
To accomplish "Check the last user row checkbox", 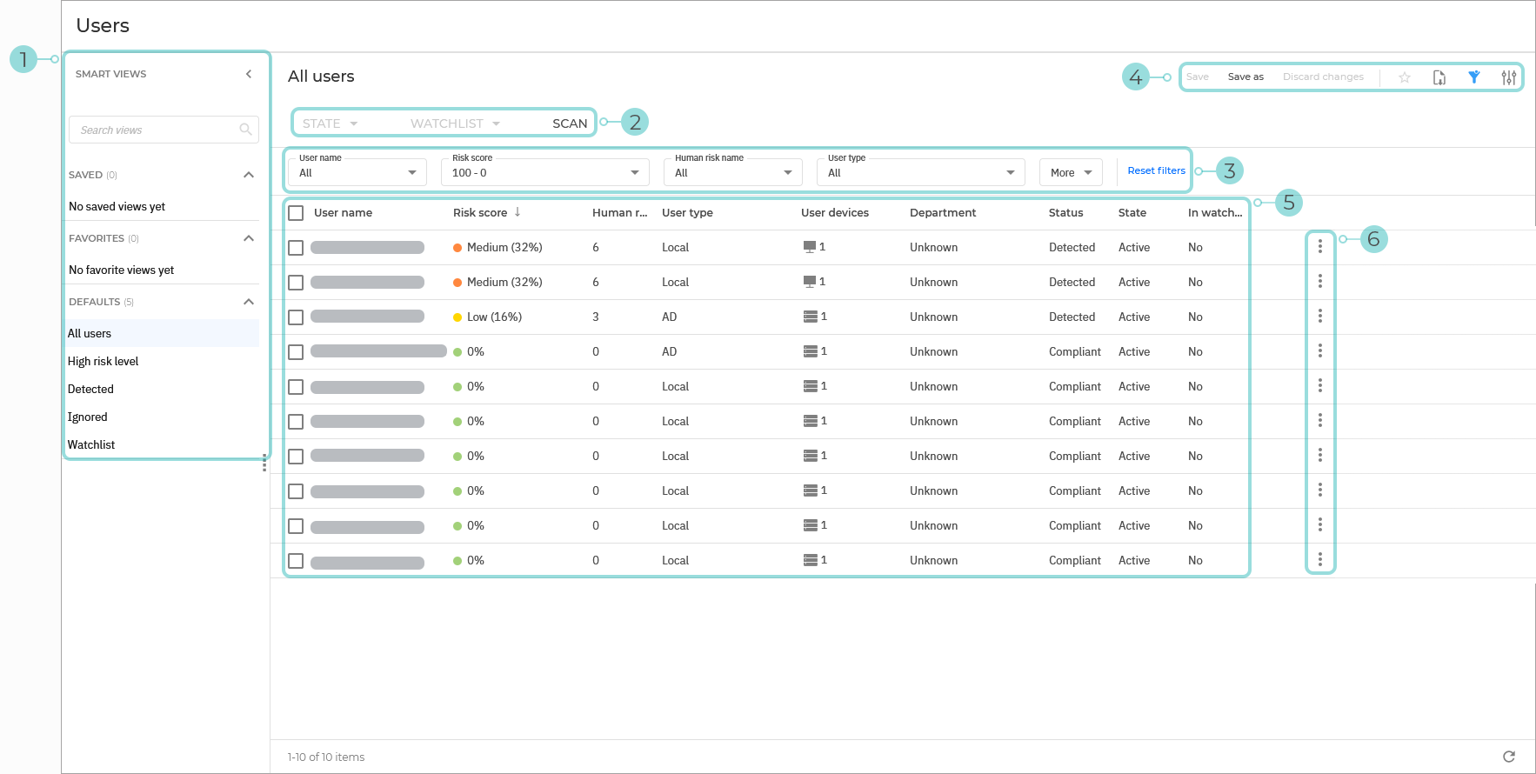I will tap(296, 561).
